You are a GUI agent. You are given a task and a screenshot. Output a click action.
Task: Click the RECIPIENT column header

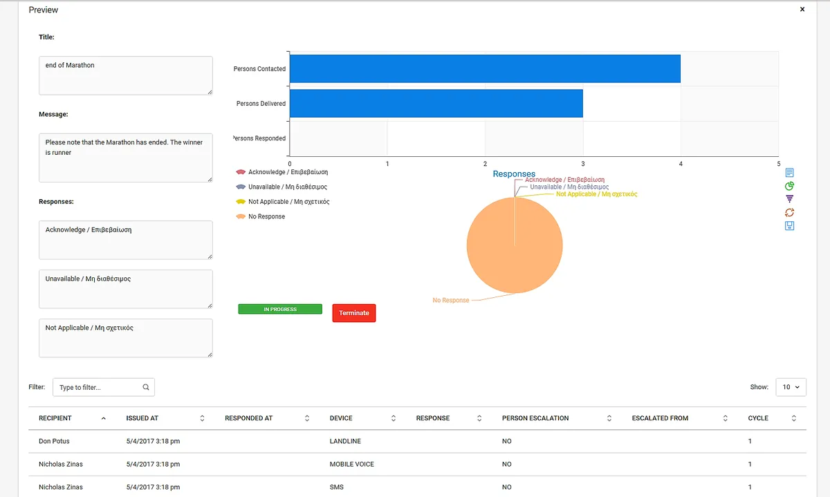click(x=55, y=418)
